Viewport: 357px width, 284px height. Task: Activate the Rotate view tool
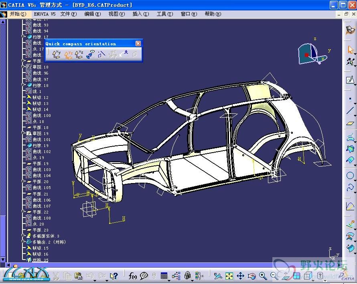click(252, 276)
